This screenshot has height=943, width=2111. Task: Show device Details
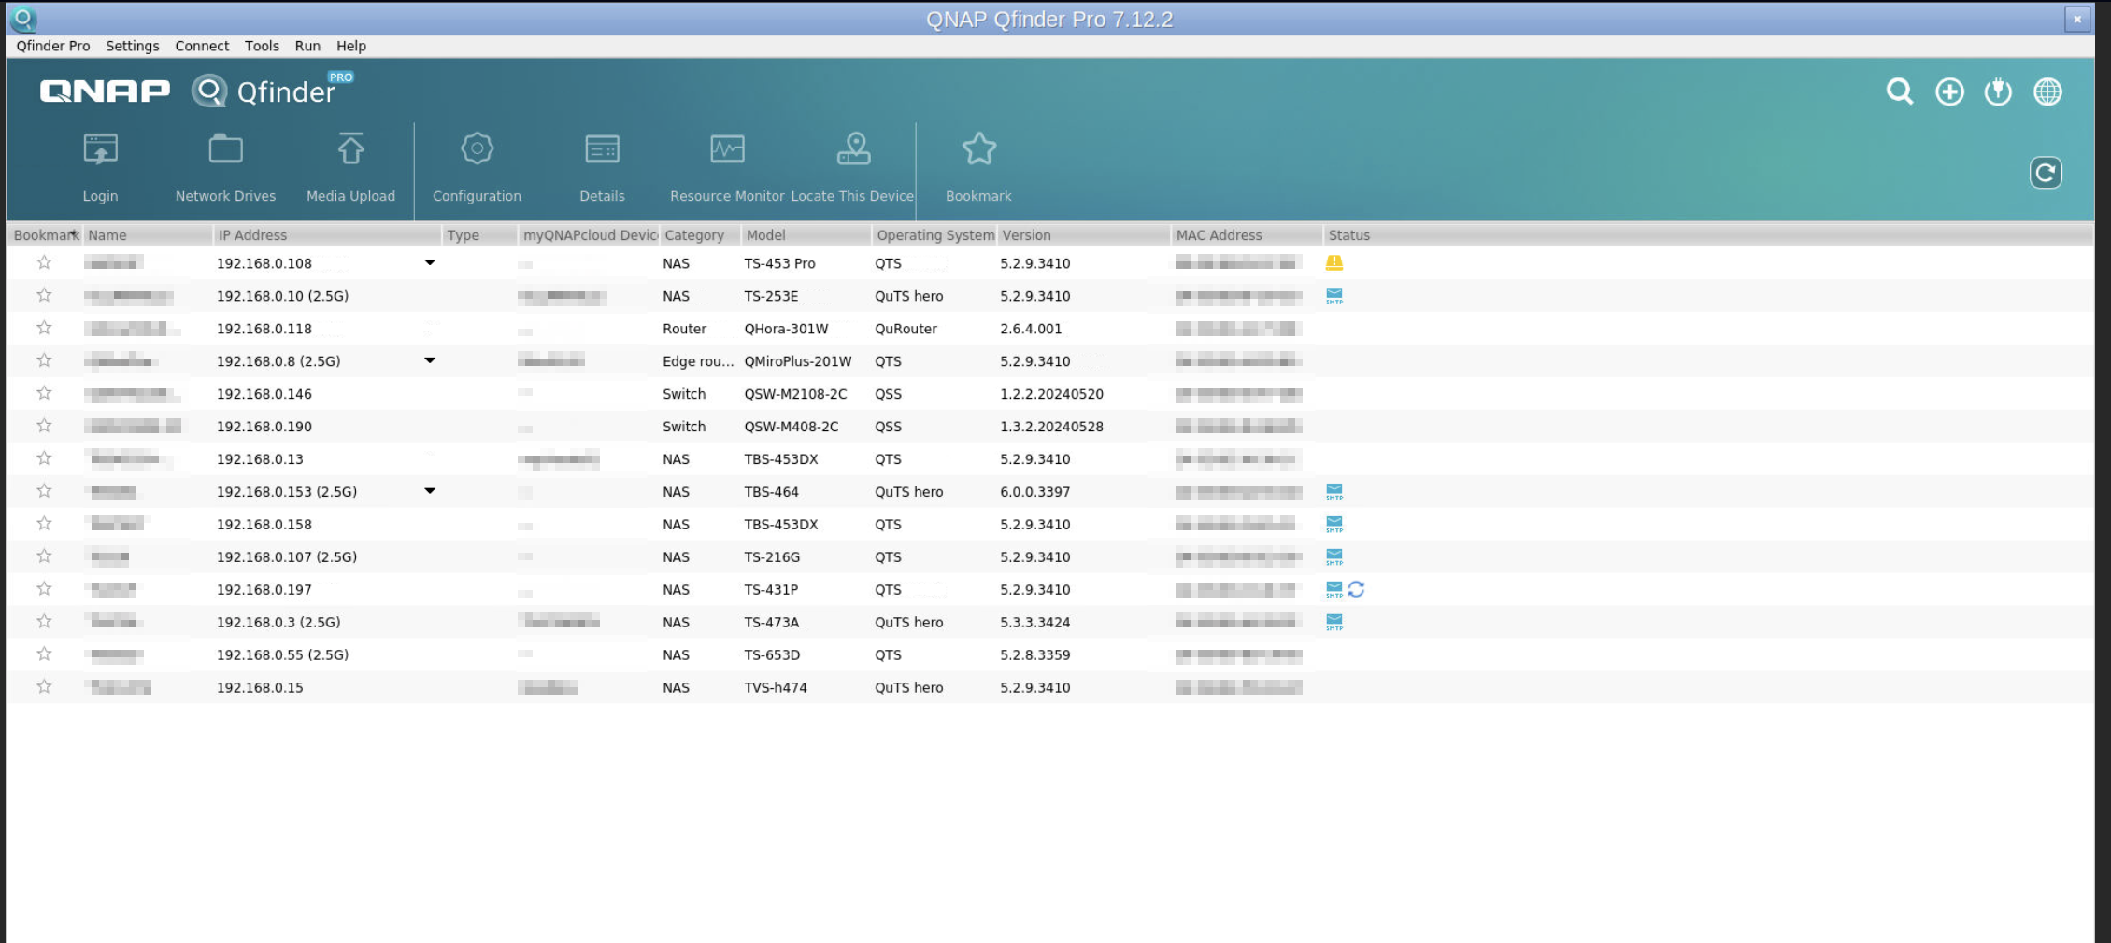pyautogui.click(x=602, y=168)
